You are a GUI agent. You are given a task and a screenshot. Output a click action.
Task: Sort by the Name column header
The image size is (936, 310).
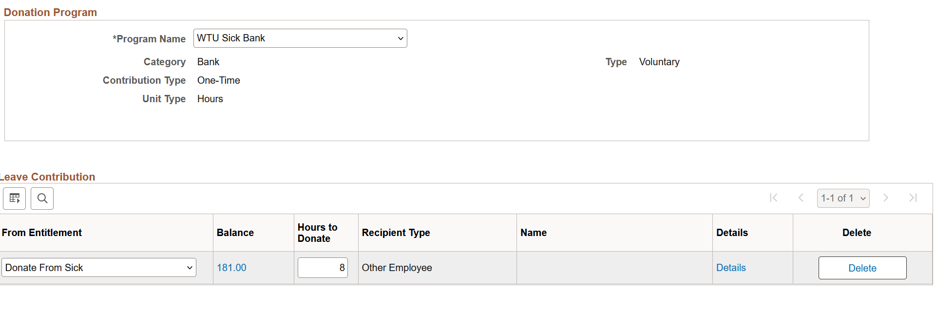click(534, 233)
